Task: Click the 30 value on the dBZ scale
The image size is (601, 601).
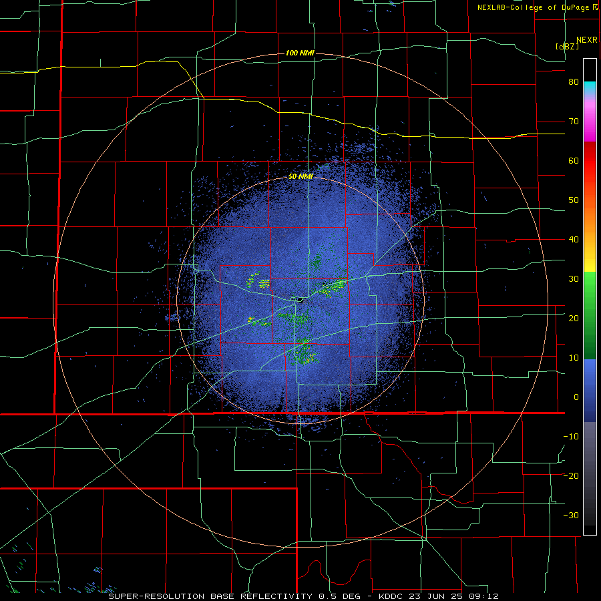Action: (574, 279)
